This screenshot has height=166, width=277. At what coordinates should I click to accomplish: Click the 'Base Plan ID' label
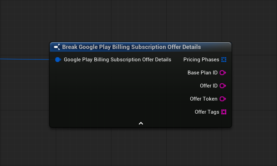point(202,73)
